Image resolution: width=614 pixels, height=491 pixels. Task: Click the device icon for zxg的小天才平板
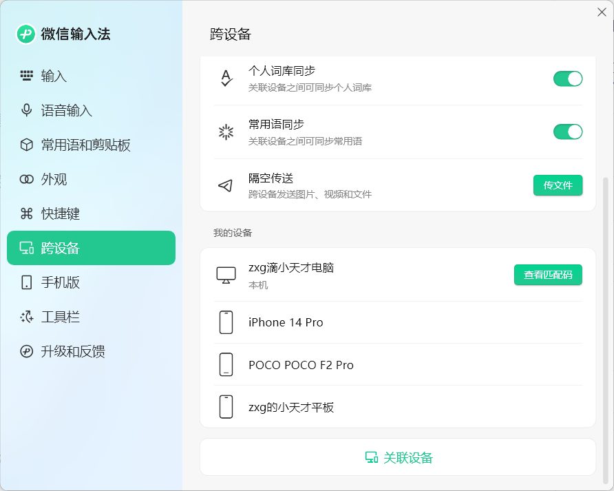point(226,407)
